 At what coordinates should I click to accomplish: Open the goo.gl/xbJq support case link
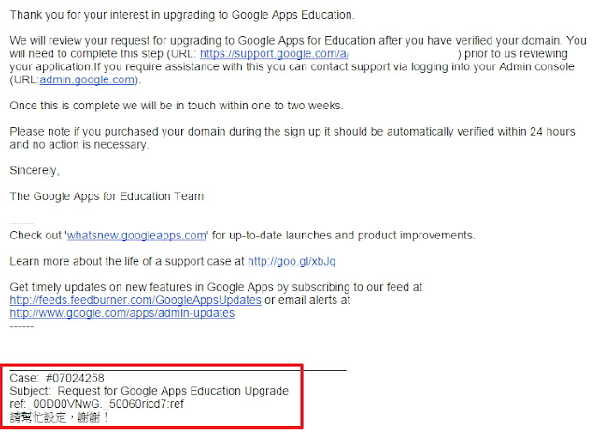(x=292, y=262)
